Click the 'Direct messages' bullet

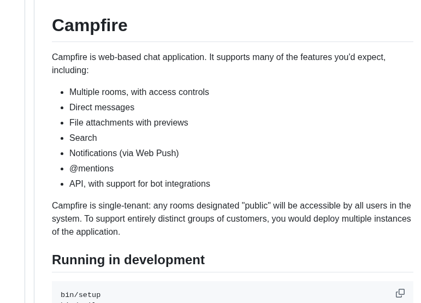point(102,108)
